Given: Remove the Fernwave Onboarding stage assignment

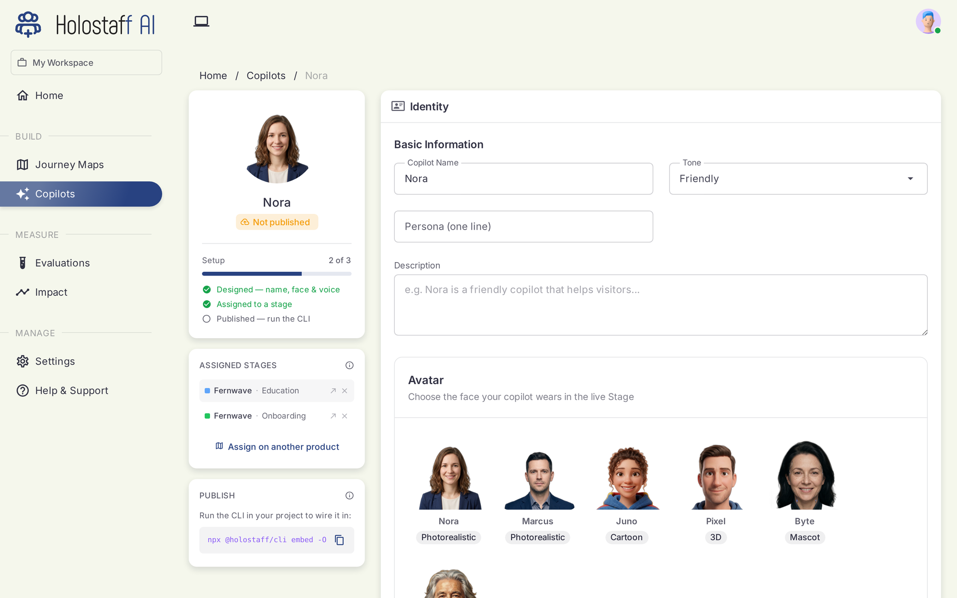Looking at the screenshot, I should 345,416.
